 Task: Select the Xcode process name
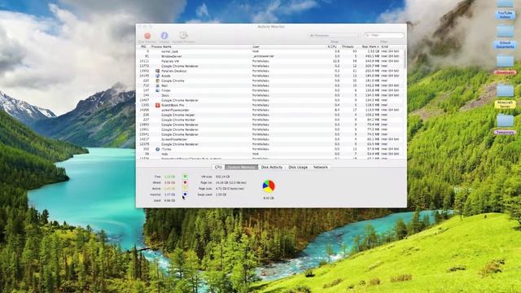(x=166, y=76)
